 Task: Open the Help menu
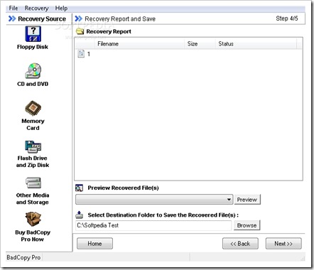point(61,9)
